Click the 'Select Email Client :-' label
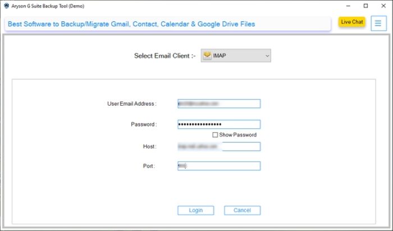 point(164,56)
